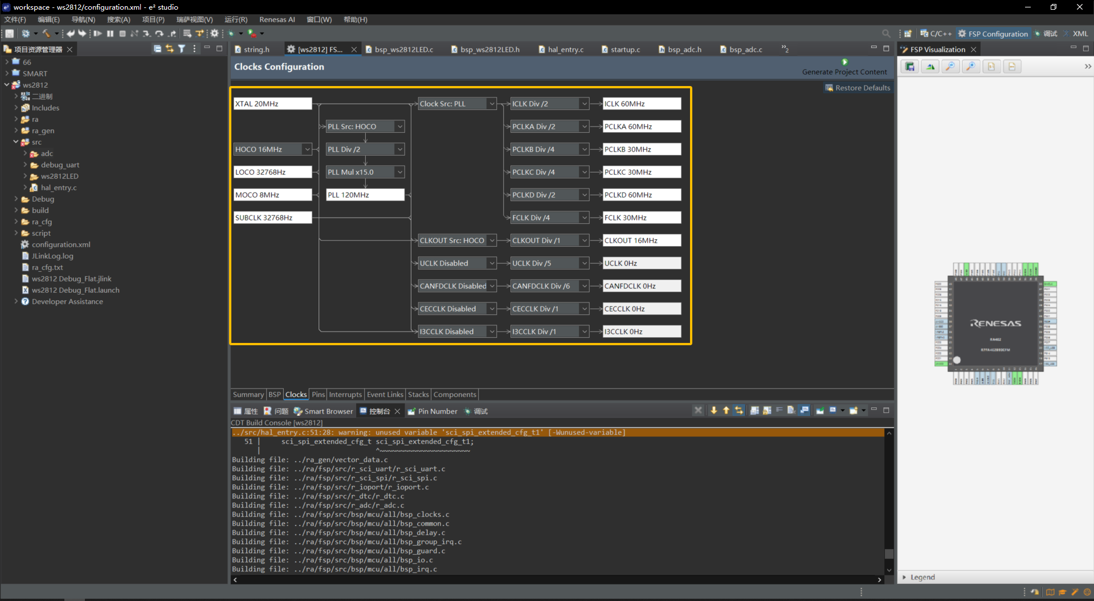The height and width of the screenshot is (601, 1094).
Task: Switch to 调试 debug perspective button
Action: pos(1046,34)
